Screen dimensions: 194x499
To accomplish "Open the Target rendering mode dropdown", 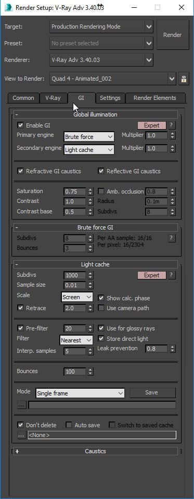I will 101,27.
